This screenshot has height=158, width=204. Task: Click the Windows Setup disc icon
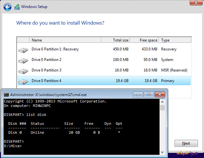pos(18,7)
